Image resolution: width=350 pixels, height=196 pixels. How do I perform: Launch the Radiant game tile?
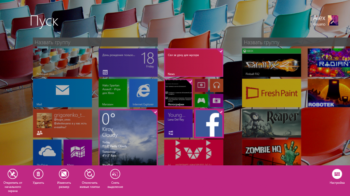329,63
